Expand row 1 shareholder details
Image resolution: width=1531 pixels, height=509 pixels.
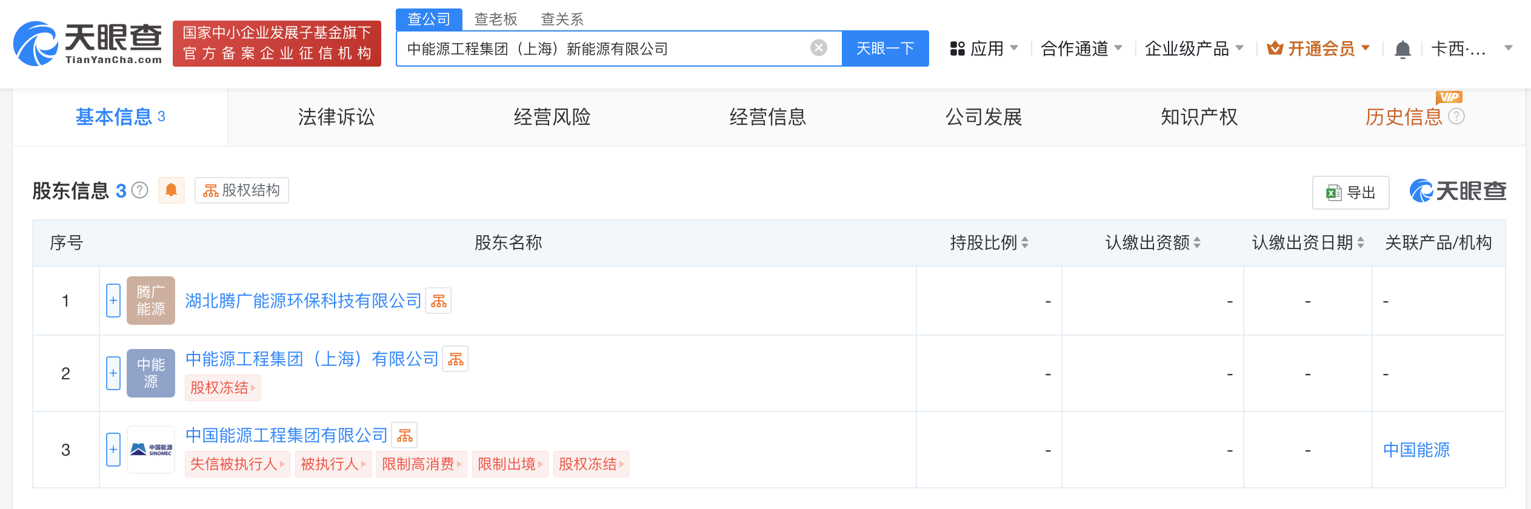point(113,301)
